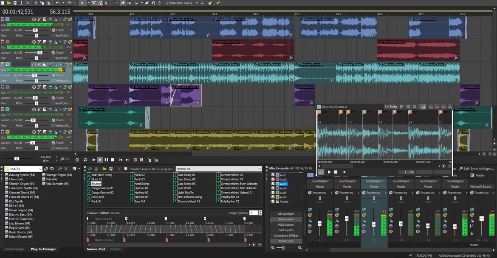Click the Record button in the transport bar
This screenshot has height=258, width=497.
[77, 160]
